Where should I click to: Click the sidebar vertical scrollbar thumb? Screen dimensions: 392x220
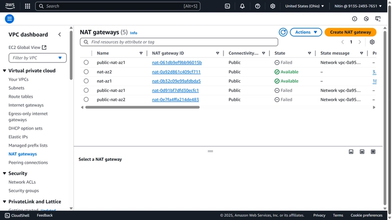pos(71,55)
